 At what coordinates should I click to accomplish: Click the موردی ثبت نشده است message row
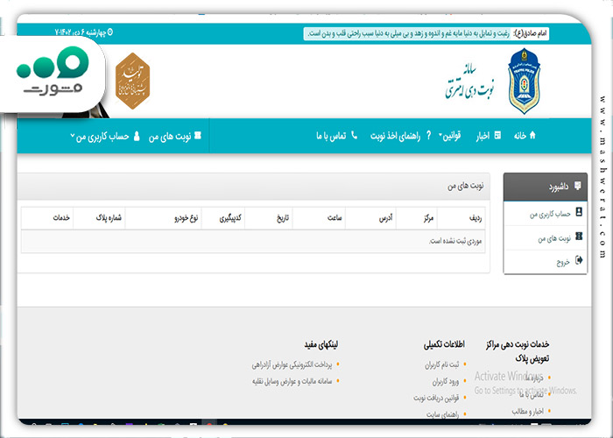coord(253,241)
